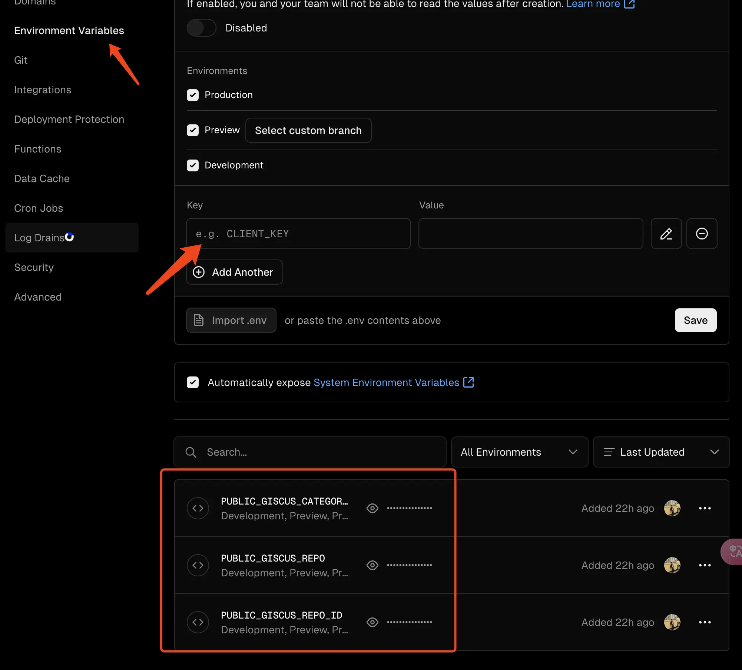Focus the Key input field

pos(298,234)
